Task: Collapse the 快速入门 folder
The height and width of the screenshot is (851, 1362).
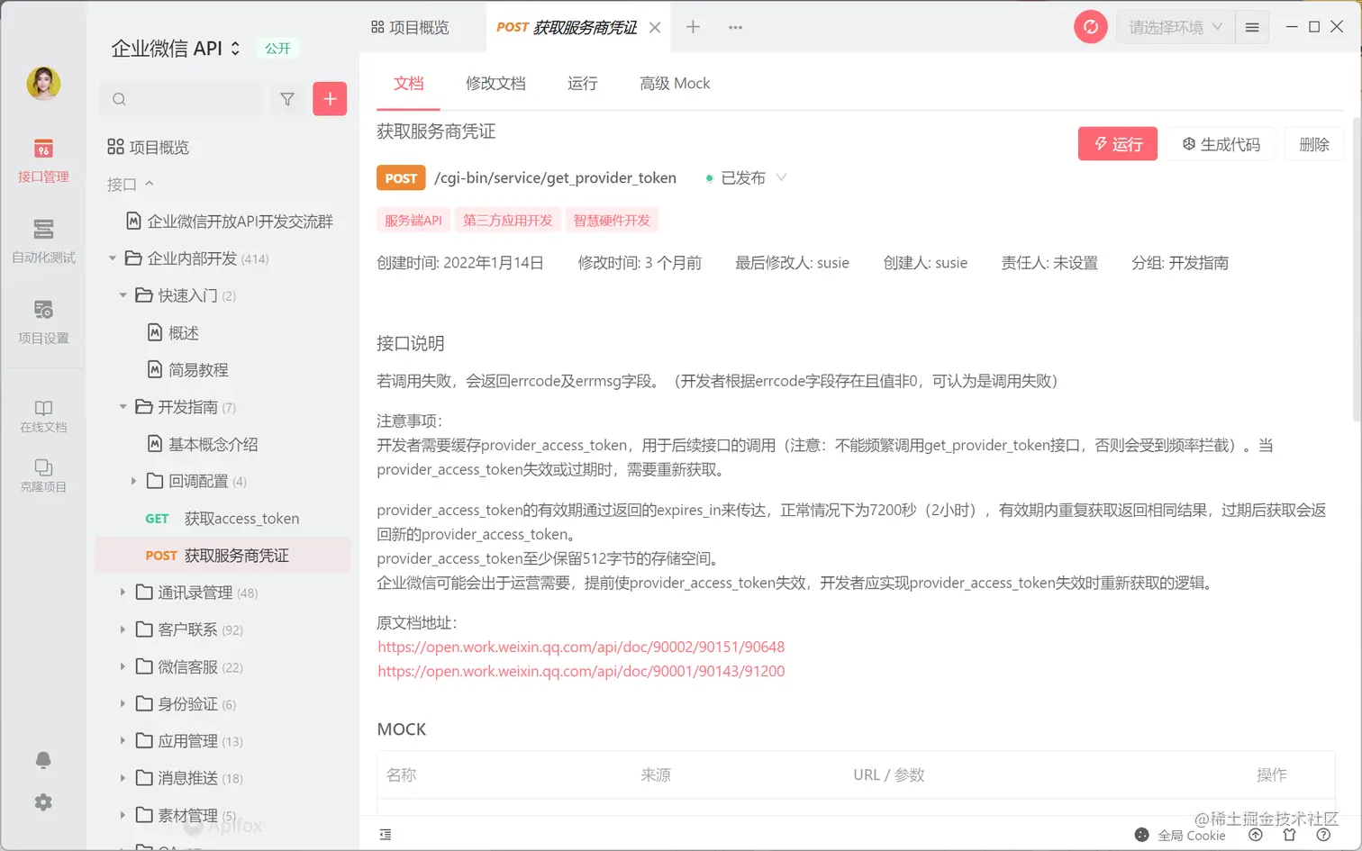Action: pyautogui.click(x=123, y=295)
